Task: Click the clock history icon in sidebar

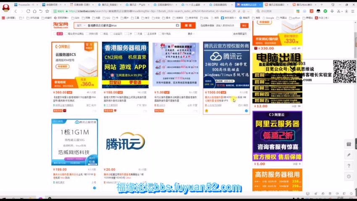Action: pyautogui.click(x=349, y=176)
